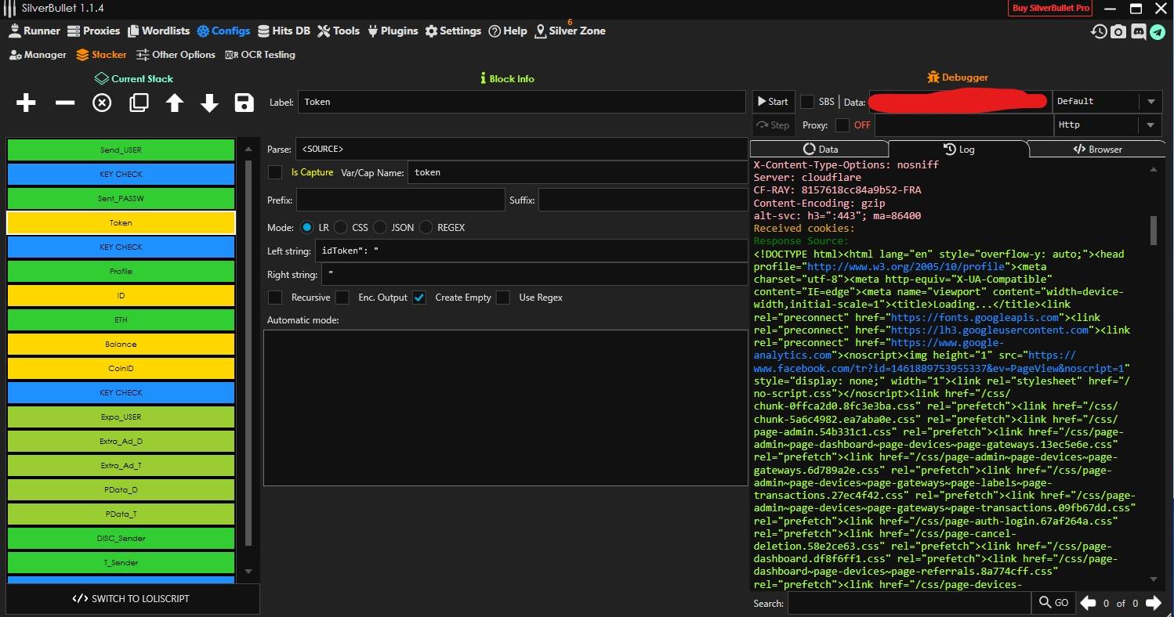Click the camera screenshot icon
1174x617 pixels.
[x=1118, y=31]
